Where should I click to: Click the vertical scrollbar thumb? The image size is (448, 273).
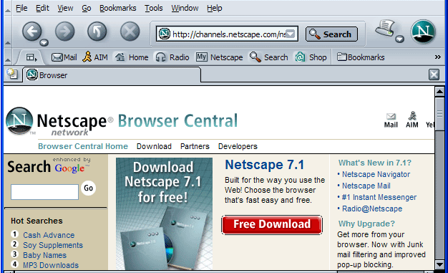[x=439, y=114]
